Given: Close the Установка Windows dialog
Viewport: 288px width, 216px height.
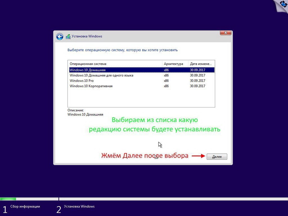Looking at the screenshot, I should (225, 33).
